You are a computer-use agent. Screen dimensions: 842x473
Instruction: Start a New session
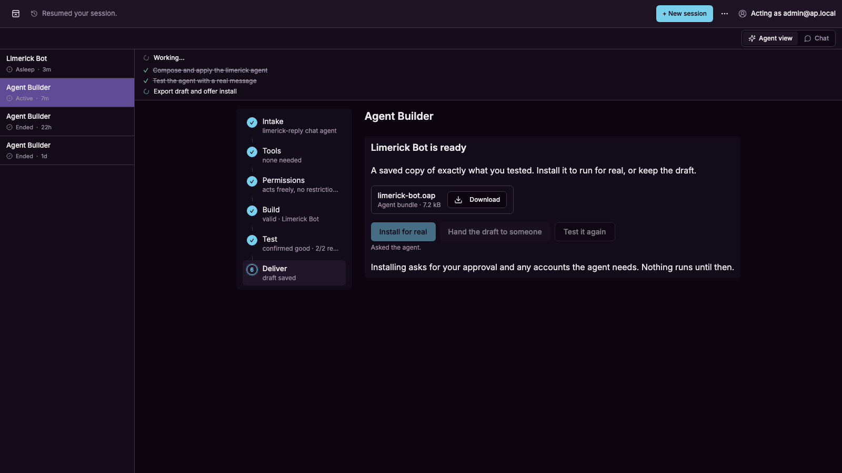(684, 14)
